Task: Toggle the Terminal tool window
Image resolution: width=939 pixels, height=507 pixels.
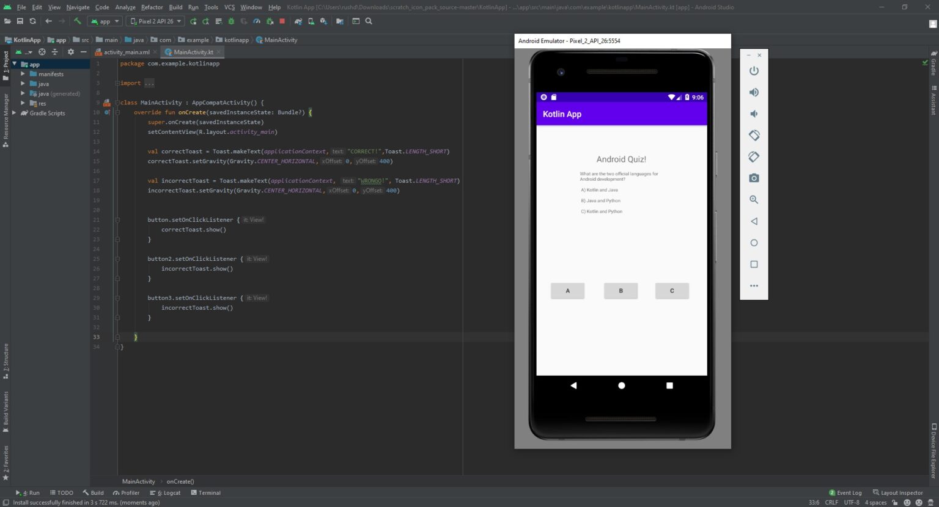Action: pos(205,493)
